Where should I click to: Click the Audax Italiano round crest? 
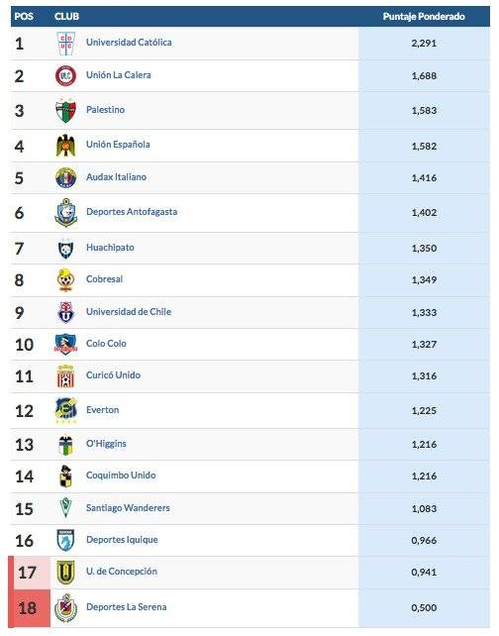pyautogui.click(x=65, y=178)
